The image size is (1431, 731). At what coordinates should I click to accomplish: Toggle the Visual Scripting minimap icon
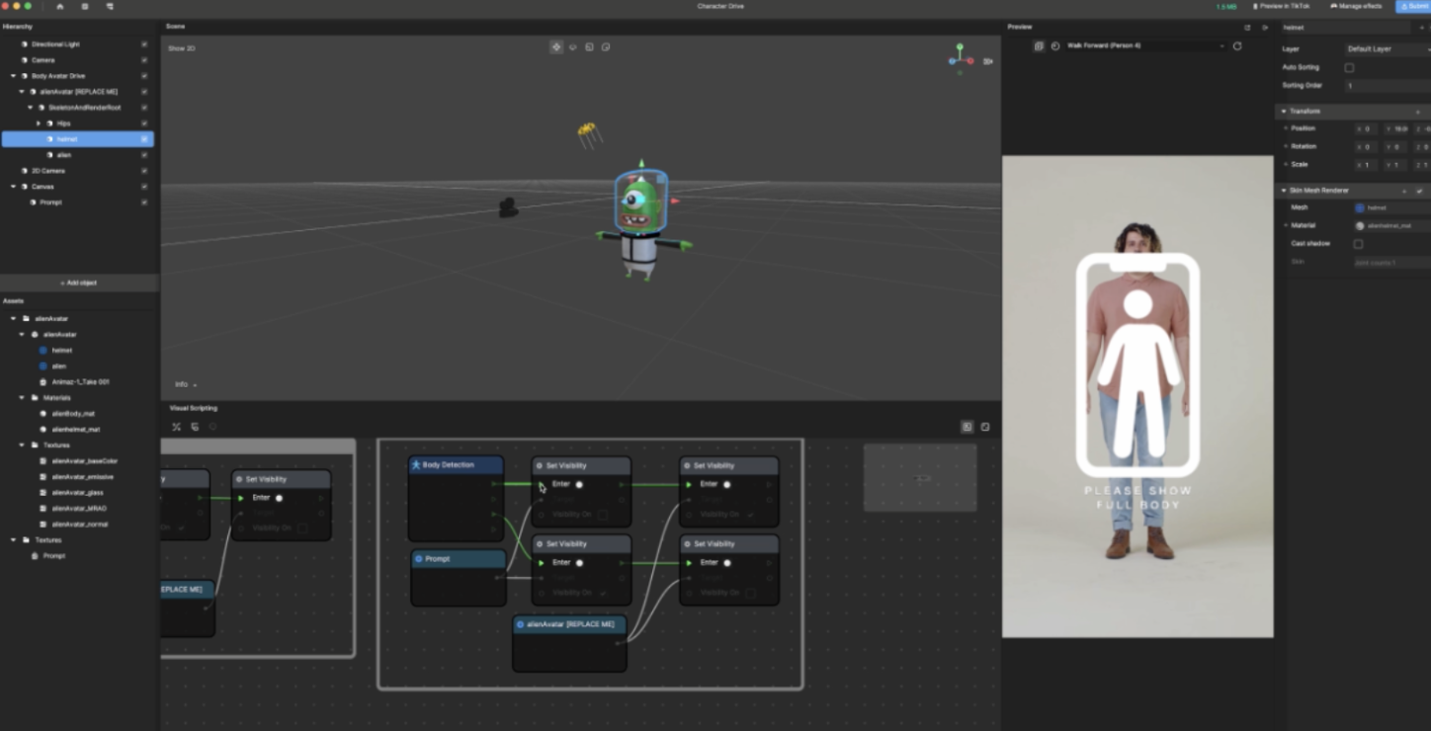click(x=967, y=427)
